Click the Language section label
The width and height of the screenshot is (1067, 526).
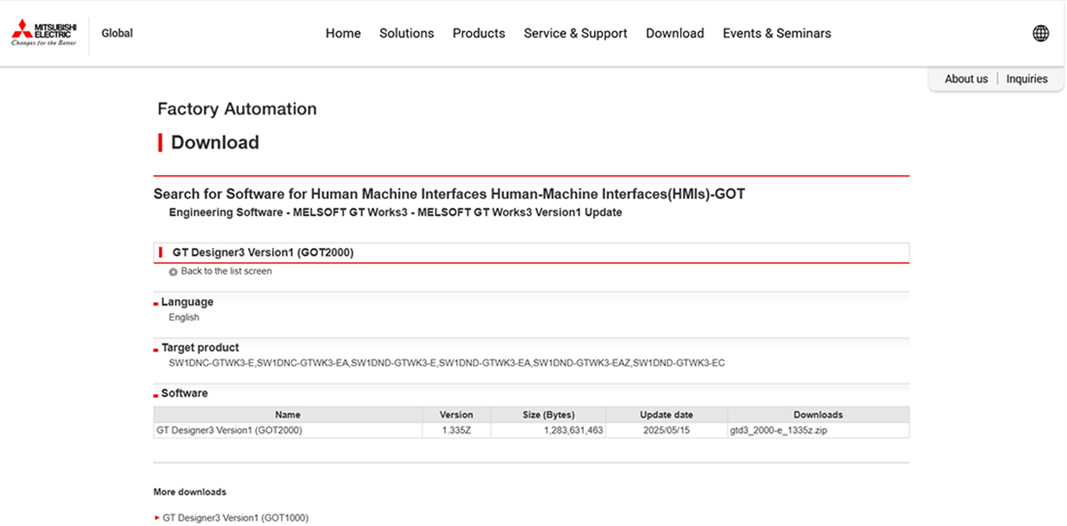[187, 302]
